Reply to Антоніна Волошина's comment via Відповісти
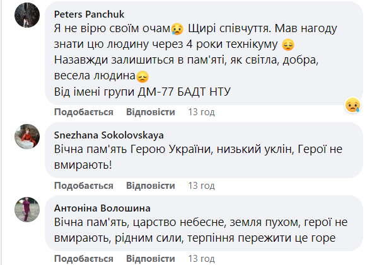389x265 pixels. point(150,259)
